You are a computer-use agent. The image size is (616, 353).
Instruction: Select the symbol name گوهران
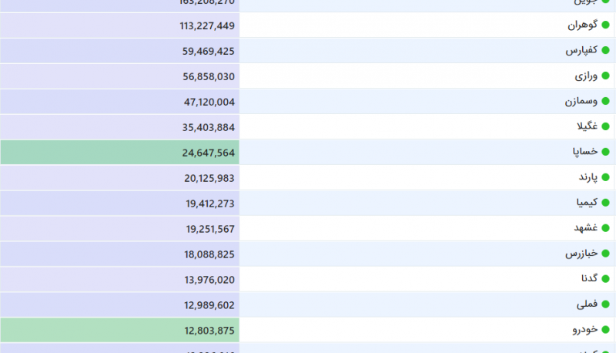point(583,25)
